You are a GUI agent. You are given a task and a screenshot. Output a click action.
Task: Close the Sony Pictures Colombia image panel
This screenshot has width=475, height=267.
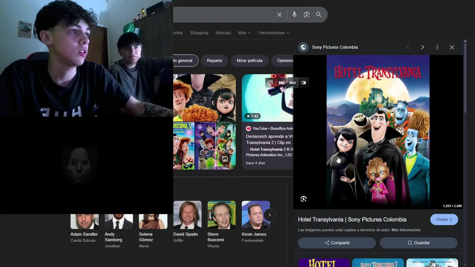click(452, 47)
